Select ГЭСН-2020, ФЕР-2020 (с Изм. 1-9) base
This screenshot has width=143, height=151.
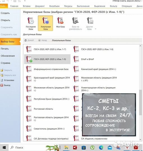(x=47, y=59)
